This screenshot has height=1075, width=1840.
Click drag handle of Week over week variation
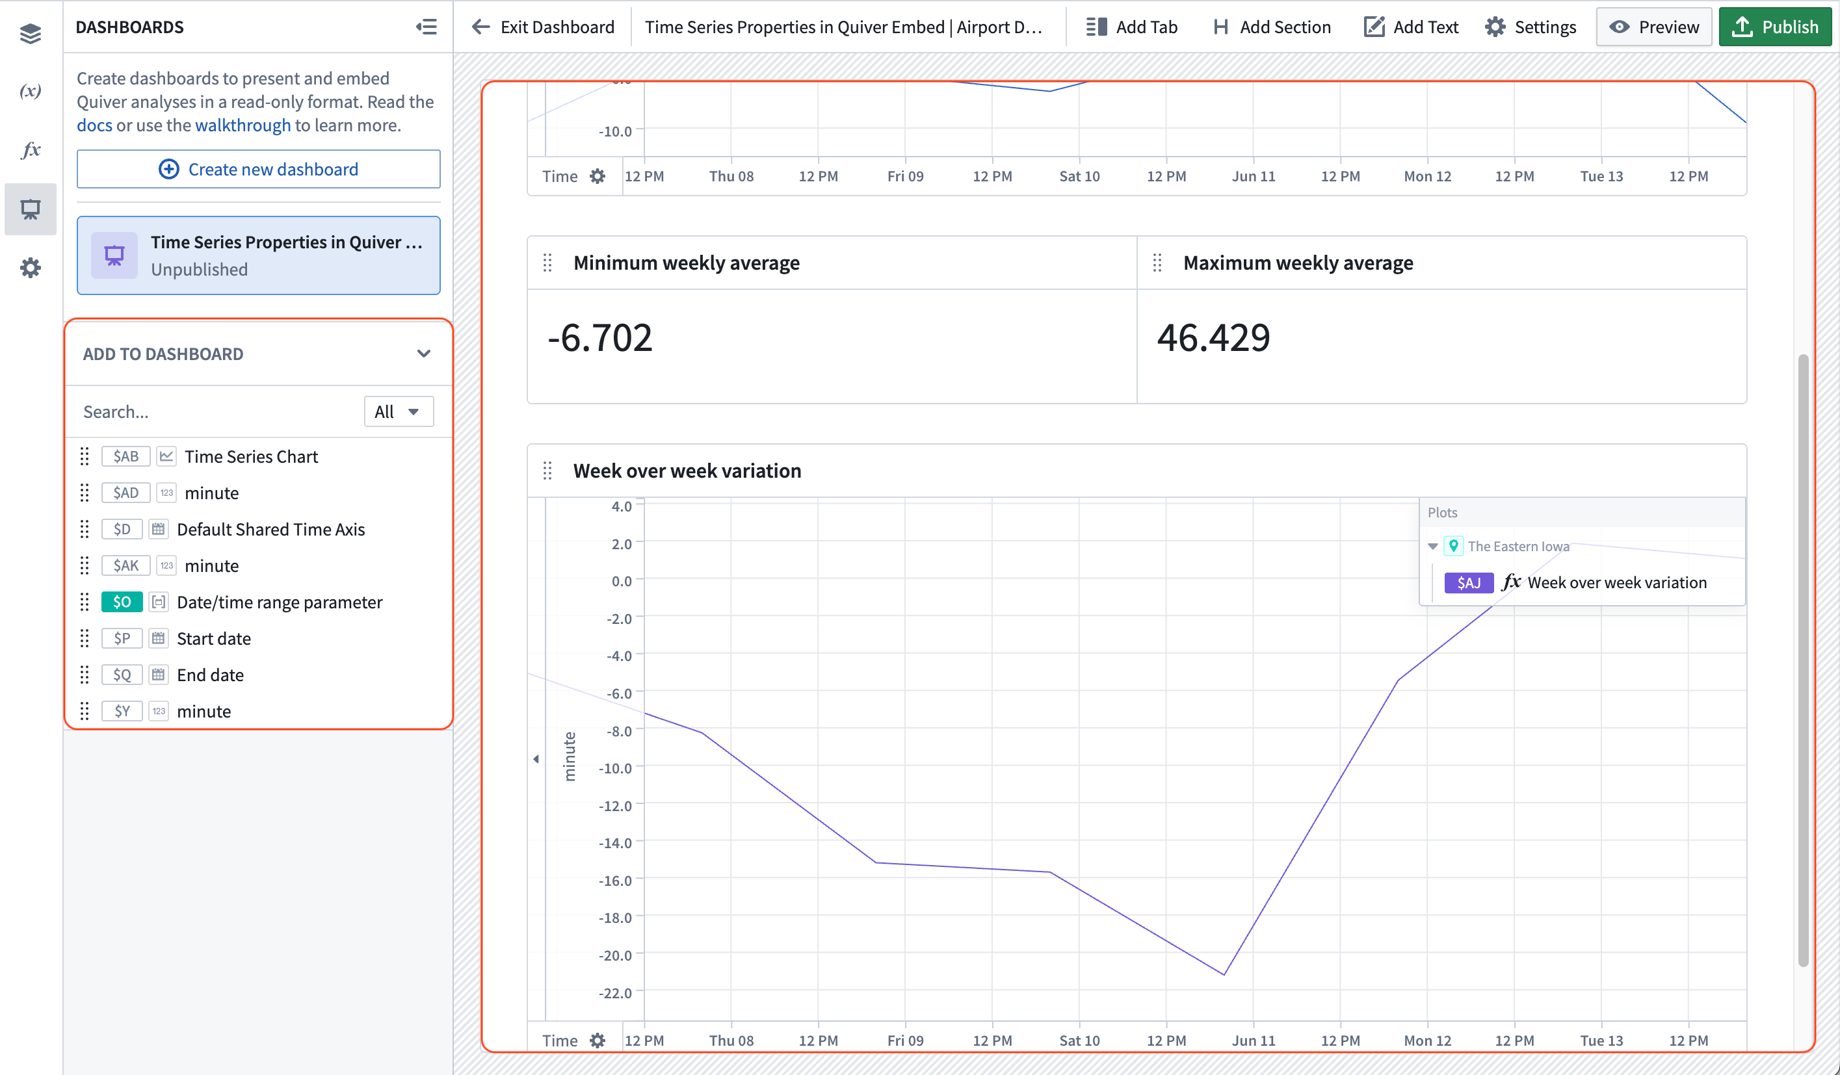point(547,471)
